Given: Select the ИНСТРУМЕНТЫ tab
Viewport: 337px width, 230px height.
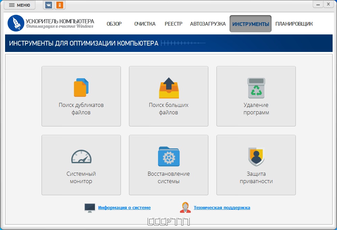Looking at the screenshot, I should pyautogui.click(x=251, y=24).
